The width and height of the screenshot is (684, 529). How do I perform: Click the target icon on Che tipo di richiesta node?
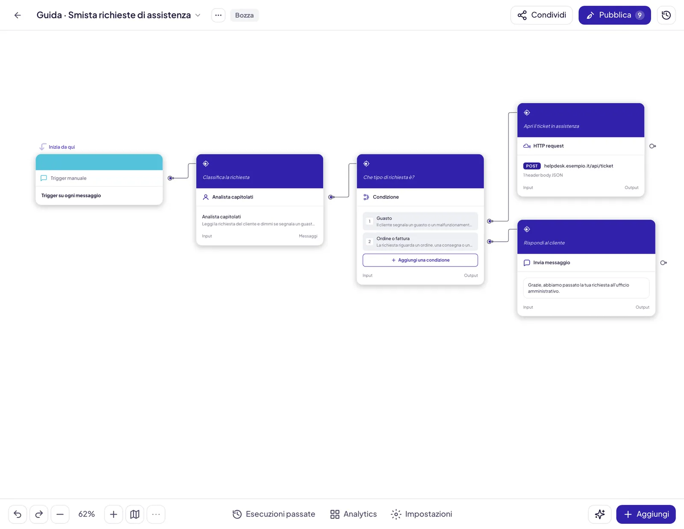(366, 164)
